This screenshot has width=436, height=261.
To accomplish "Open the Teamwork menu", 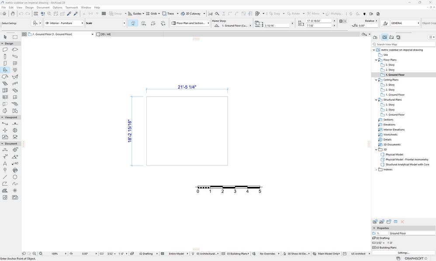I will point(72,7).
